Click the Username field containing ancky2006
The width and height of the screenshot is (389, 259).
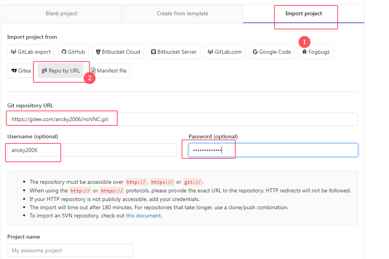pyautogui.click(x=92, y=150)
